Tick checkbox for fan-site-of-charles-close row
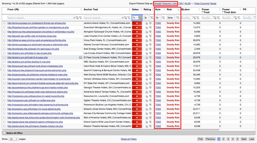 click(4, 36)
